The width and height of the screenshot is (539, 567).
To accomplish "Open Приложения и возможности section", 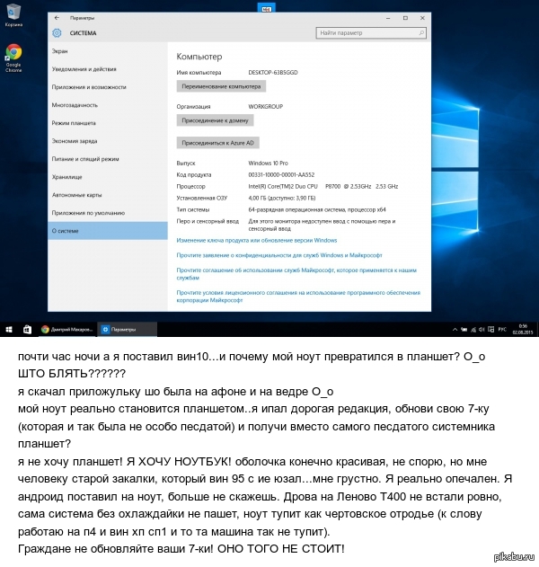I will [108, 87].
